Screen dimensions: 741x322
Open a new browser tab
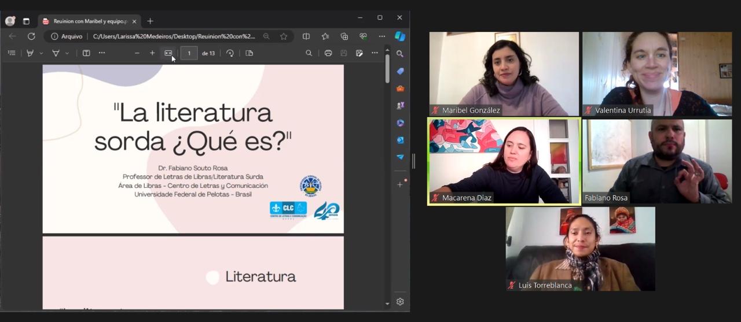[x=150, y=21]
